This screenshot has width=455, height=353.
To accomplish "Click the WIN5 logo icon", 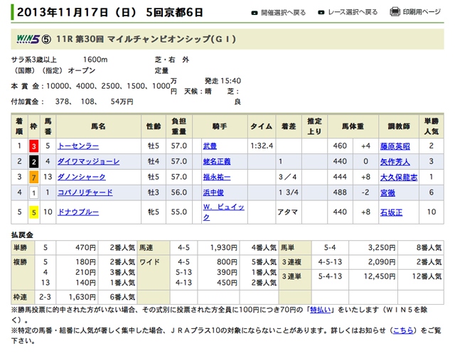I will click(28, 39).
